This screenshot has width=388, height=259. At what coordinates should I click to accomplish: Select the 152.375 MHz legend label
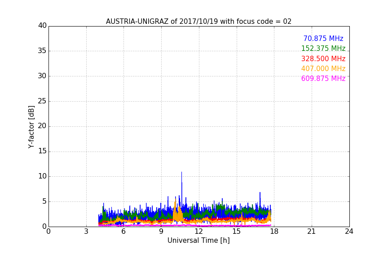click(323, 48)
